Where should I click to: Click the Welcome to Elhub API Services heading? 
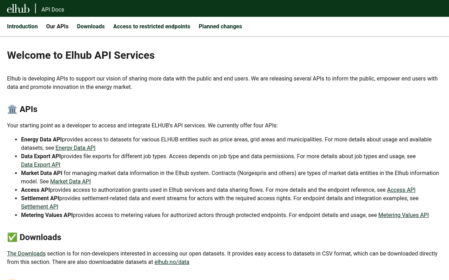(x=81, y=55)
